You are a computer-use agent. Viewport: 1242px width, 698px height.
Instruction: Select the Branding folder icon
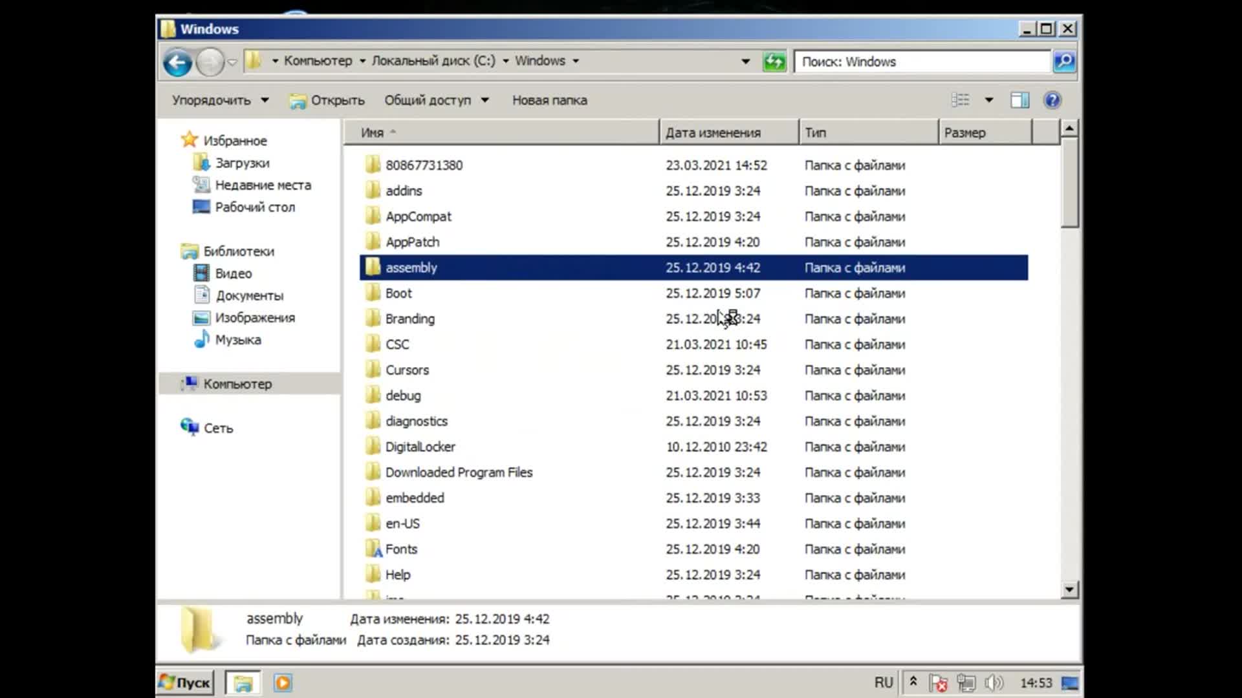tap(373, 318)
